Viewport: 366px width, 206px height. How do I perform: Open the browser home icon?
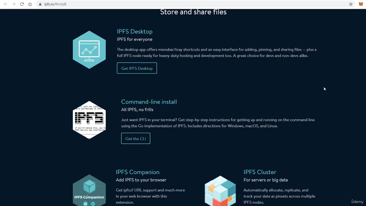pos(30,4)
